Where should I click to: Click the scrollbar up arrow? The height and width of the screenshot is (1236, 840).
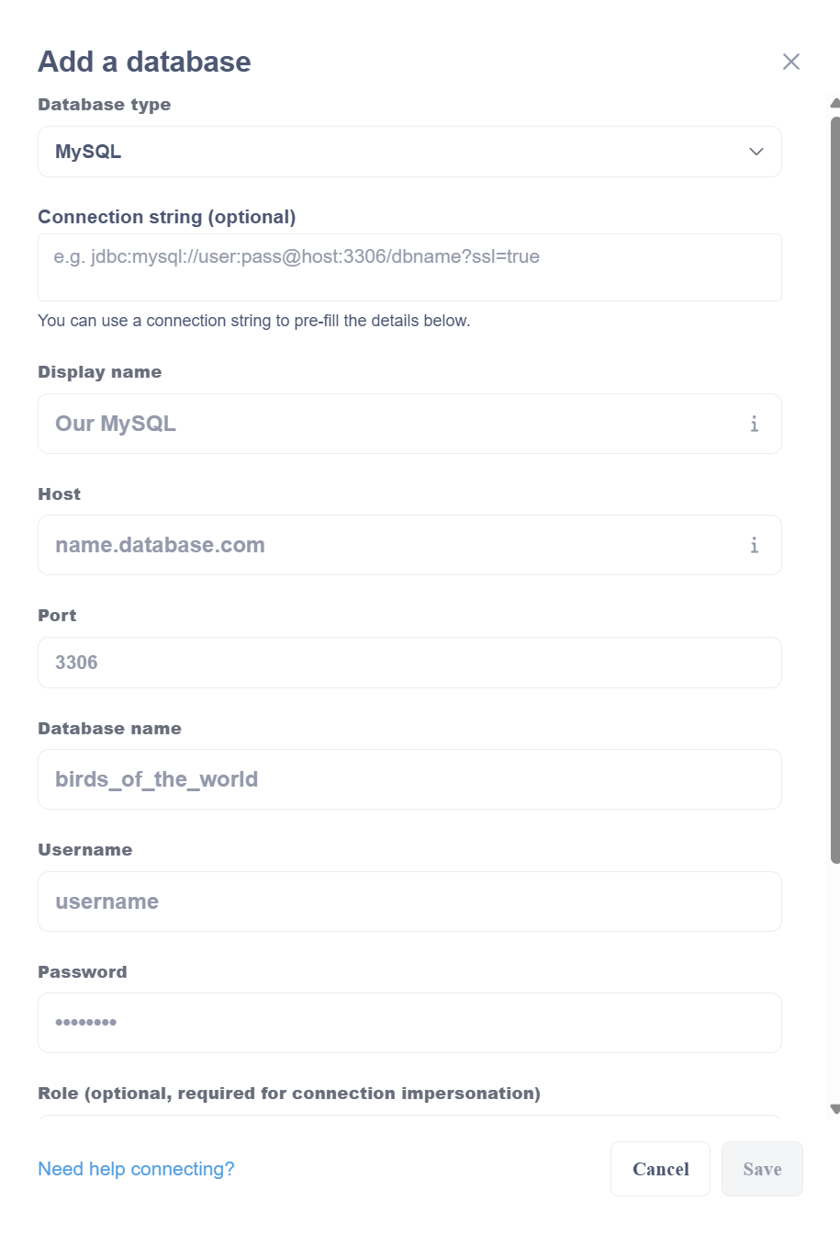834,103
